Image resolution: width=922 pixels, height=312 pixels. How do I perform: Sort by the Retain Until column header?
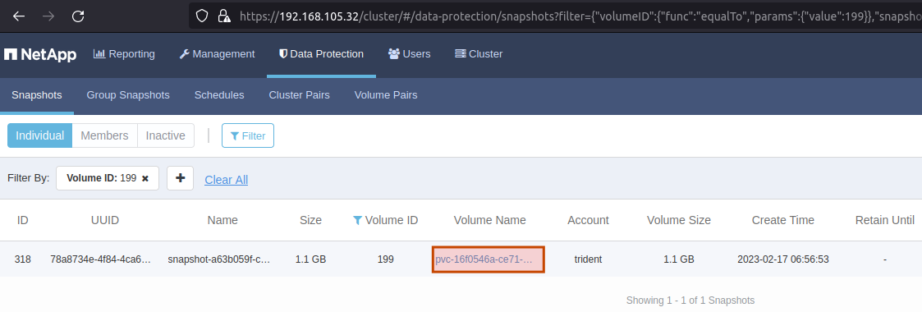[x=884, y=220]
